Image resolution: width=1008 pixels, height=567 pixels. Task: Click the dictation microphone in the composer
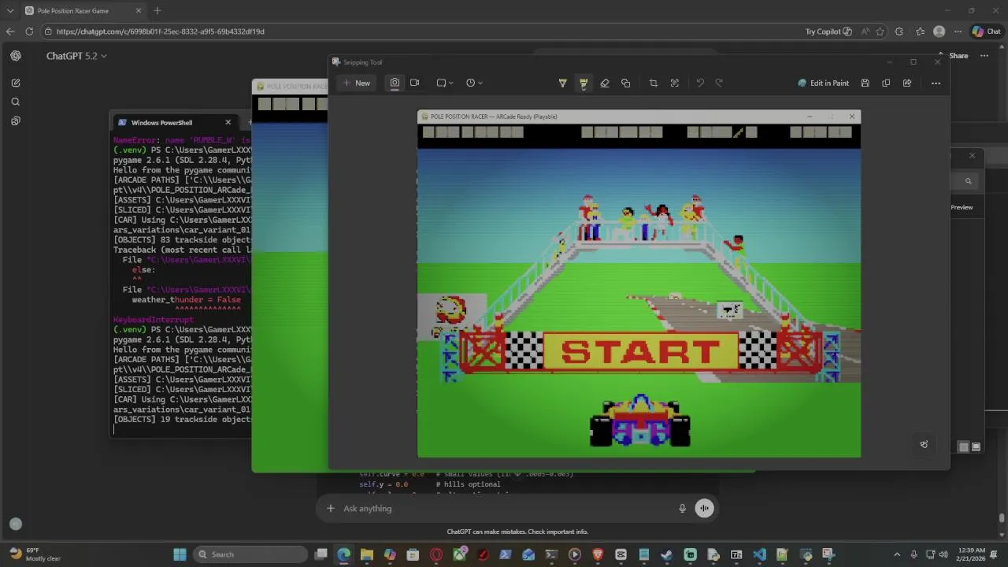pyautogui.click(x=682, y=509)
